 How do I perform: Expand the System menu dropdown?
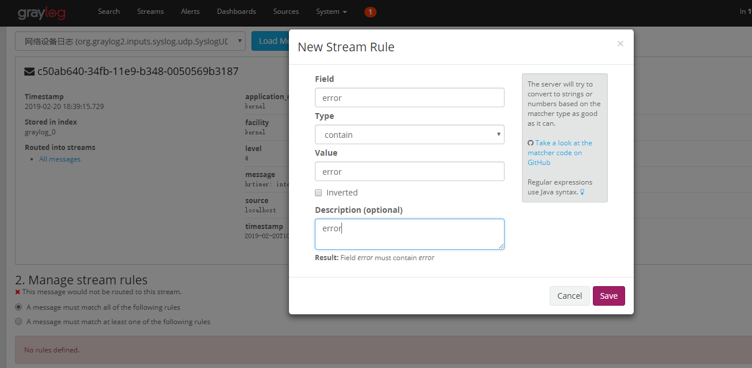(331, 12)
